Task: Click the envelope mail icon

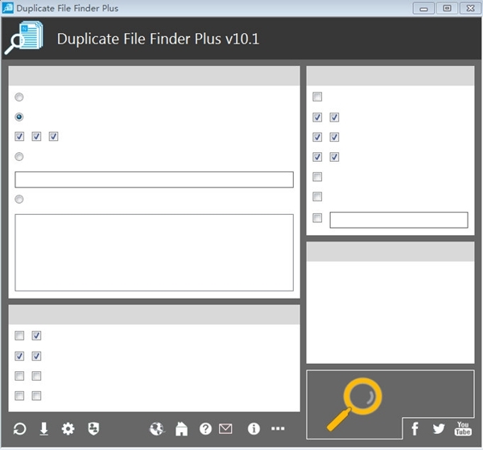Action: (225, 429)
